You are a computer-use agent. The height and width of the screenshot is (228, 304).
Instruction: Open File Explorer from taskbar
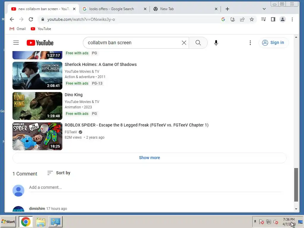click(41, 221)
